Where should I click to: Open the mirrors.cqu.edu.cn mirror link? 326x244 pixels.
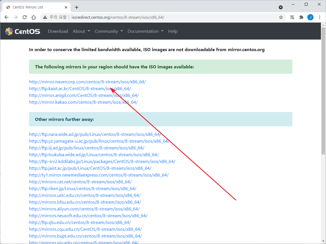pyautogui.click(x=85, y=229)
